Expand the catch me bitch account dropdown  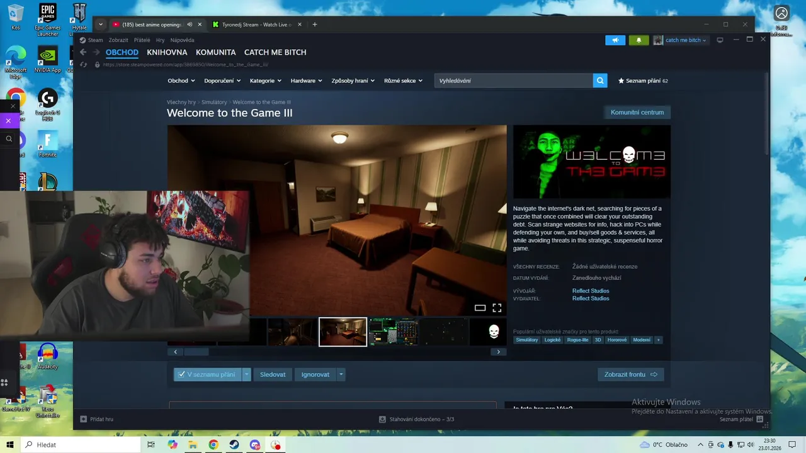point(686,40)
